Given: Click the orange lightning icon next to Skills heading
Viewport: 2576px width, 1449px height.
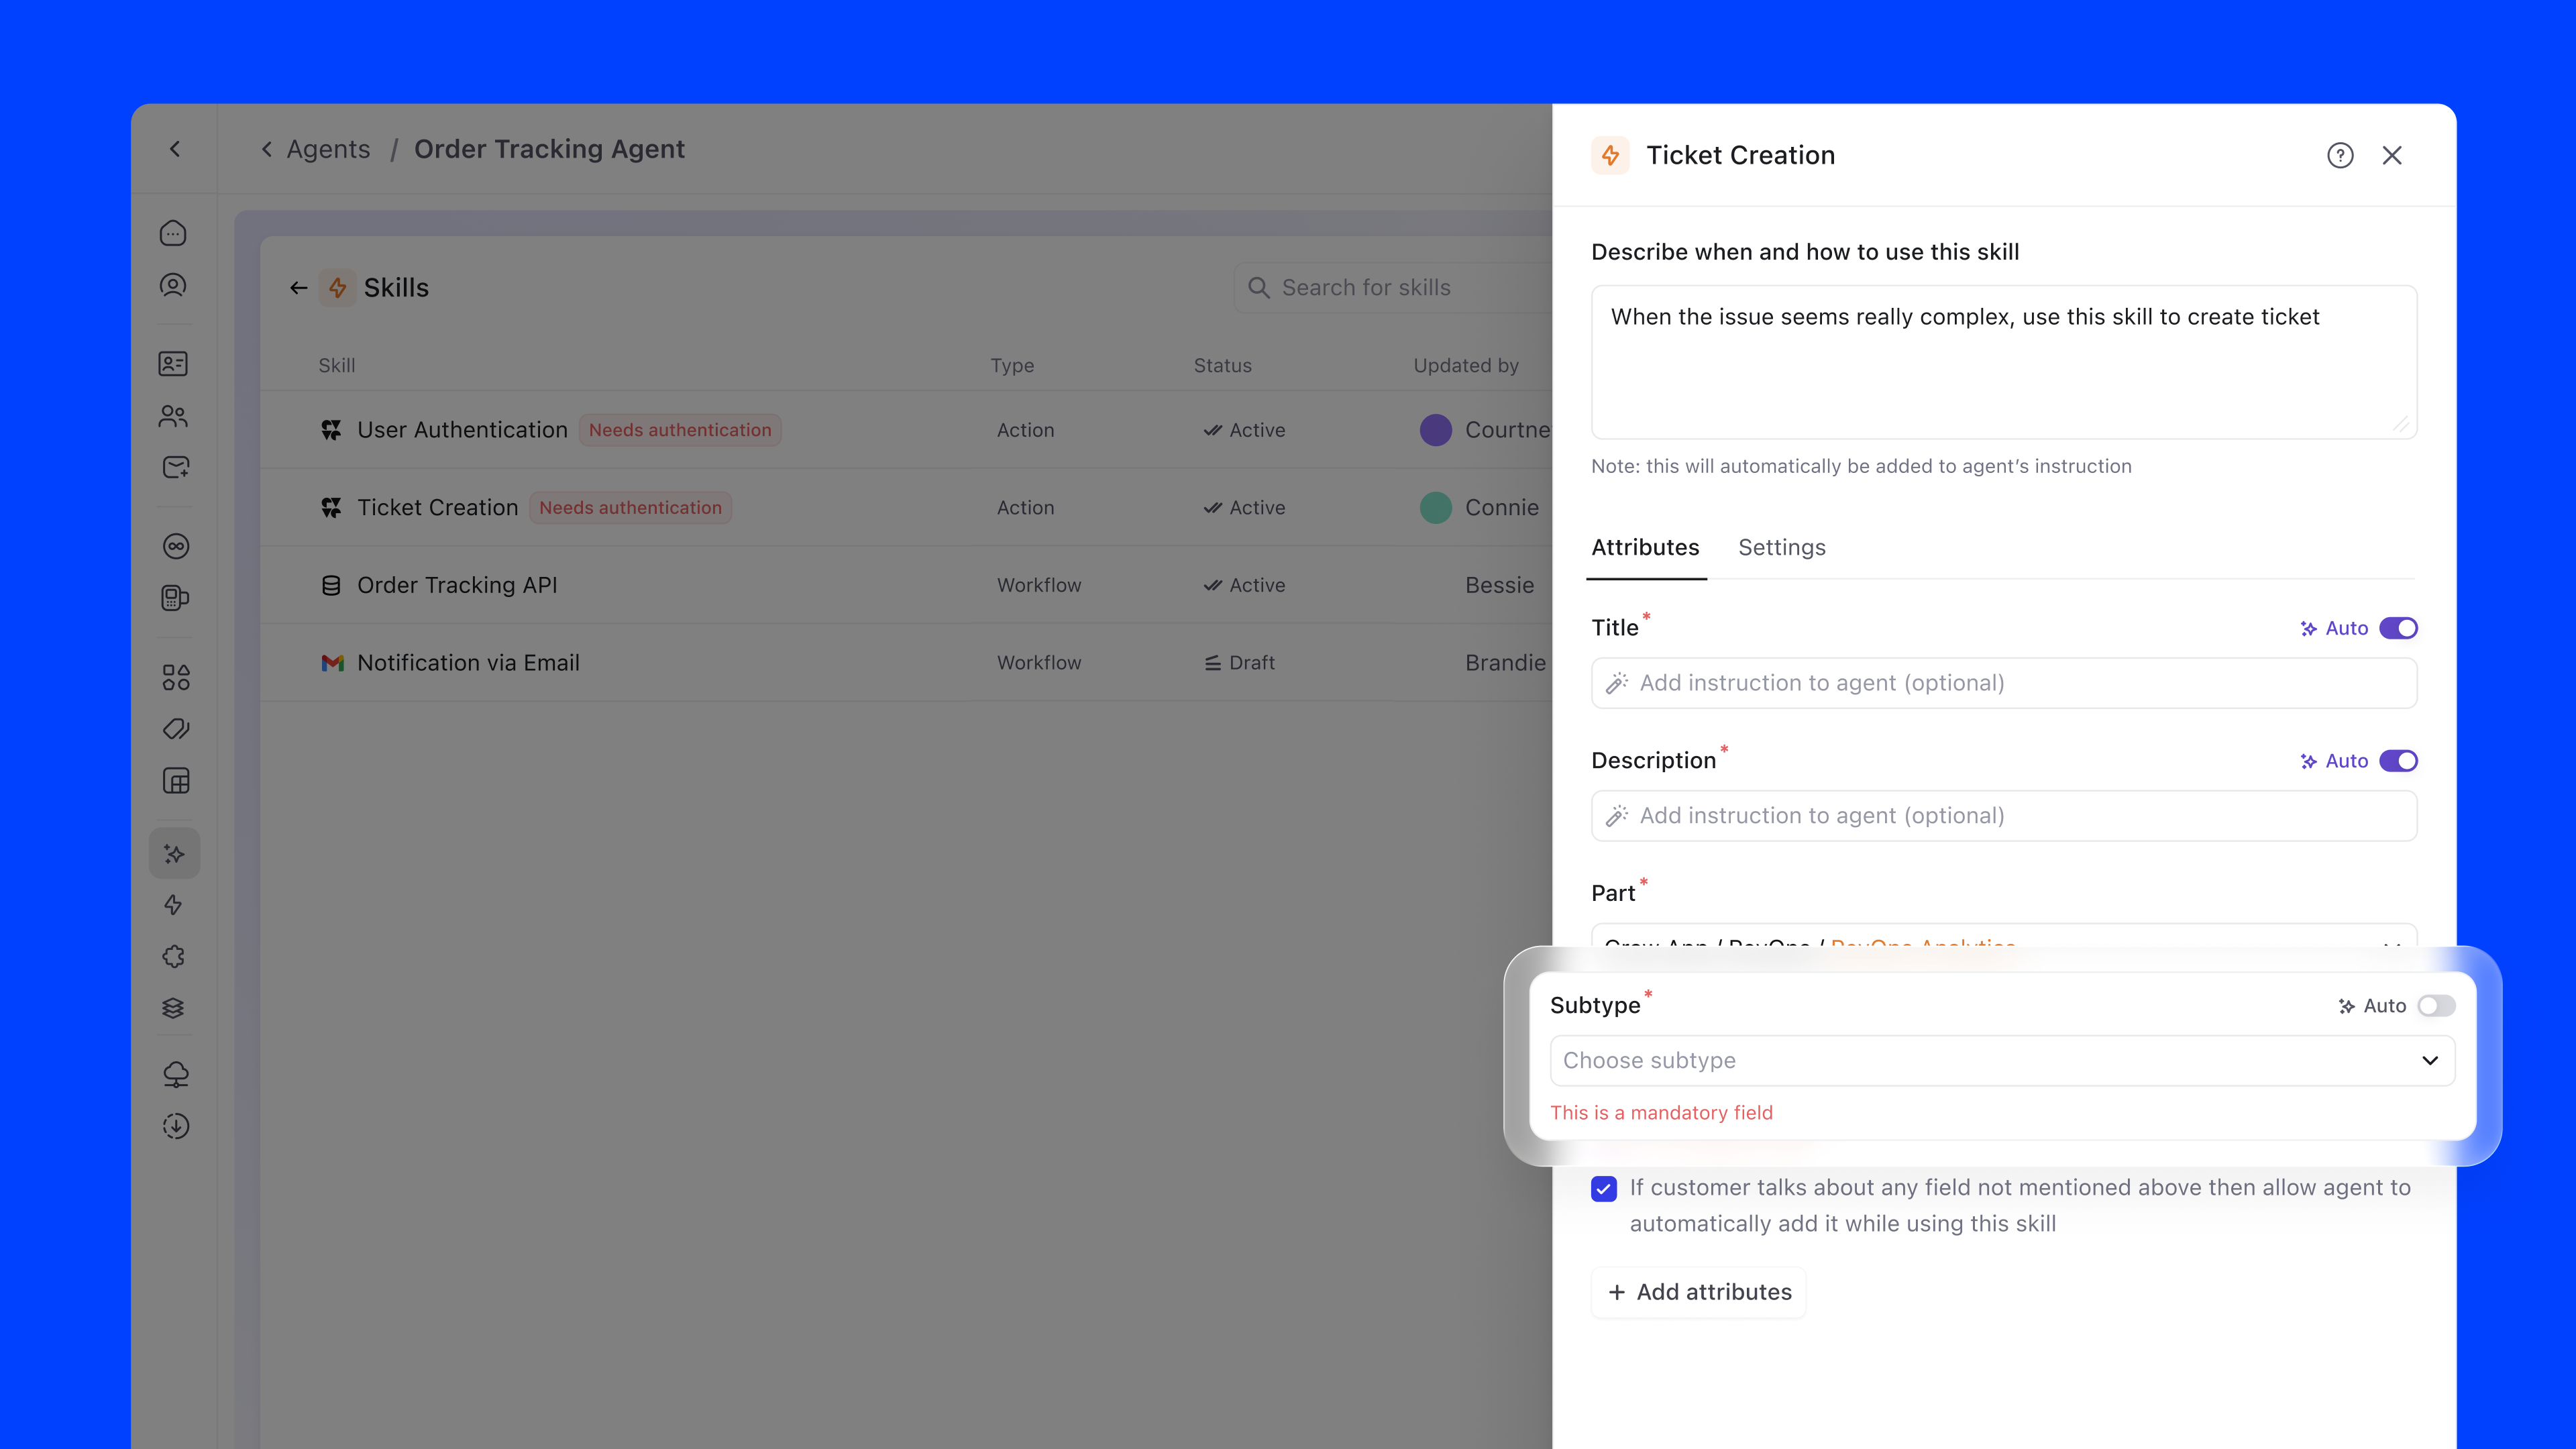Looking at the screenshot, I should [x=338, y=288].
